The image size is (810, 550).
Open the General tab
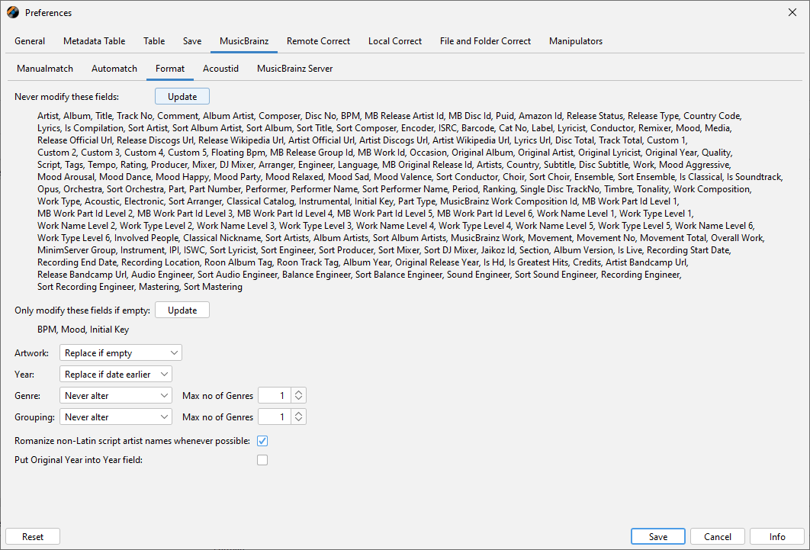(x=30, y=41)
